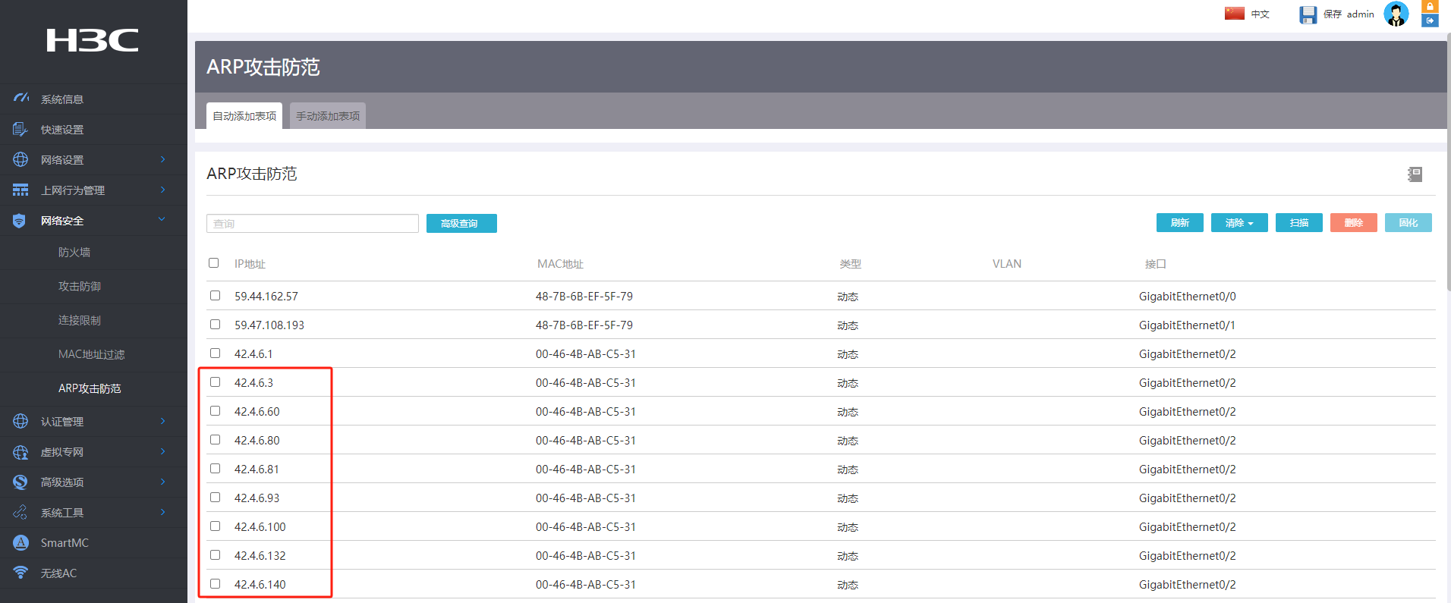This screenshot has height=603, width=1451.
Task: Click the advanced options icon
Action: point(20,482)
